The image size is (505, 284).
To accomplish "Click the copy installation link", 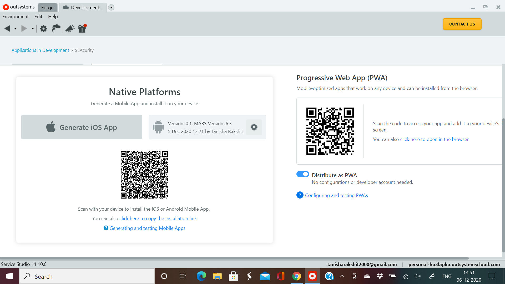I will [158, 219].
